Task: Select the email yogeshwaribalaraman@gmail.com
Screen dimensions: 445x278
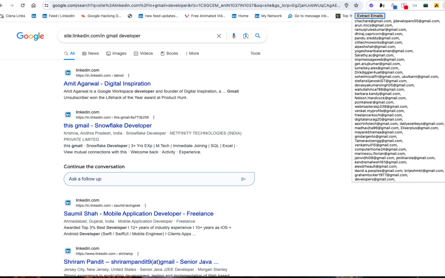Action: pyautogui.click(x=384, y=51)
